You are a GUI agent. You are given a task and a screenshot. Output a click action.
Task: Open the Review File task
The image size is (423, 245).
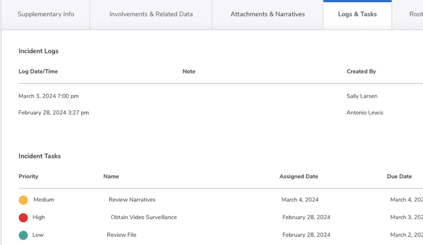(x=121, y=235)
